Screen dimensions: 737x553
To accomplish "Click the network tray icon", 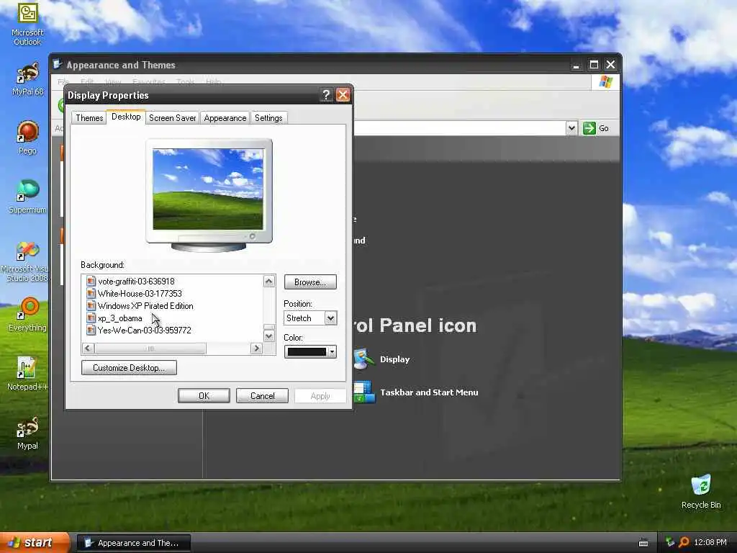I will (x=670, y=542).
